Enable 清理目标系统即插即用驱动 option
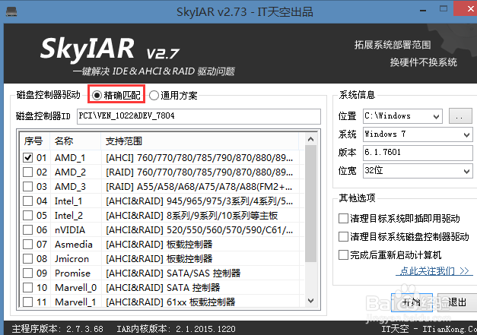 pos(343,218)
